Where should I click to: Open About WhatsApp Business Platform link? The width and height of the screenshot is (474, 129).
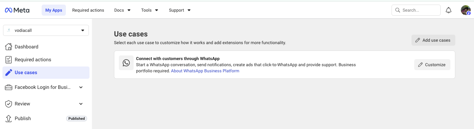point(205,71)
